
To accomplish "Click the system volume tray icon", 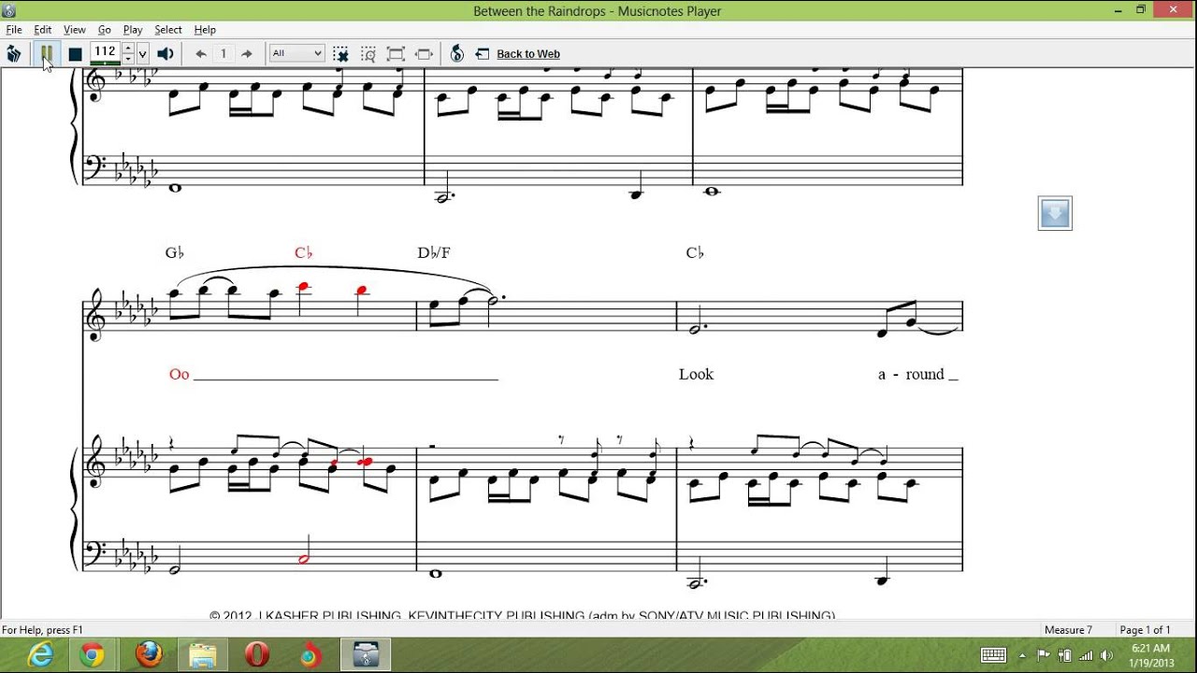I will (x=1106, y=655).
